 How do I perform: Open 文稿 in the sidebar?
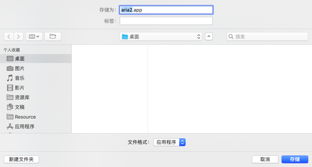19,107
